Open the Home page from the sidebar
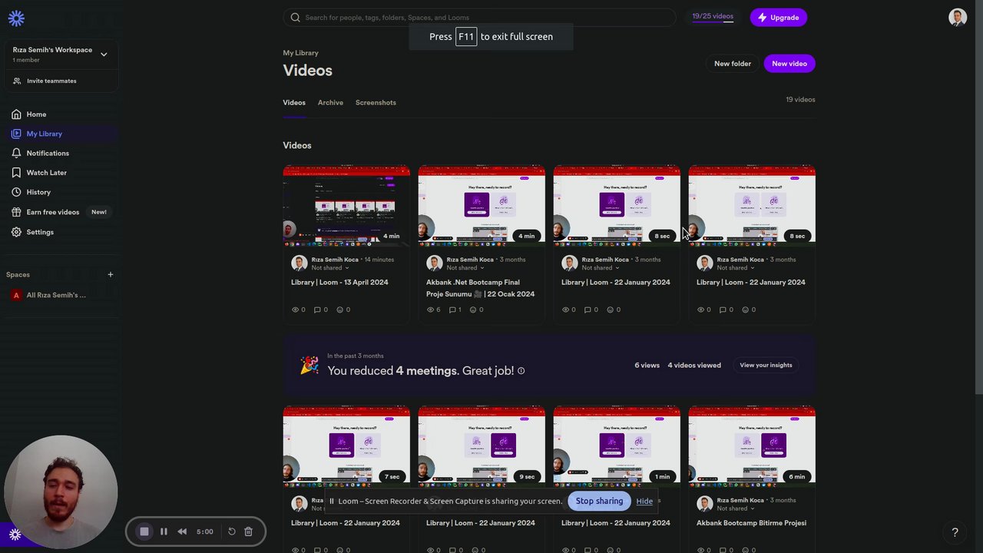This screenshot has width=983, height=553. point(36,114)
